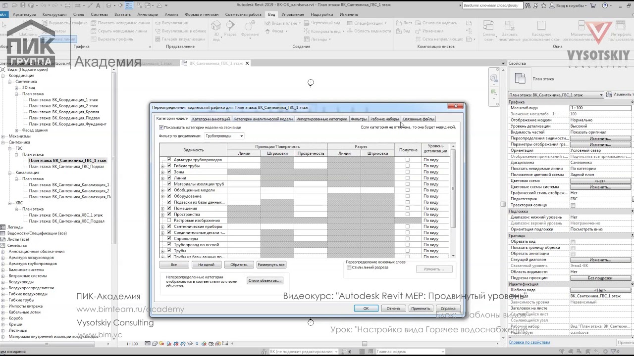
Task: Toggle Показывать категории модели на этом виде checkbox
Action: (x=161, y=128)
